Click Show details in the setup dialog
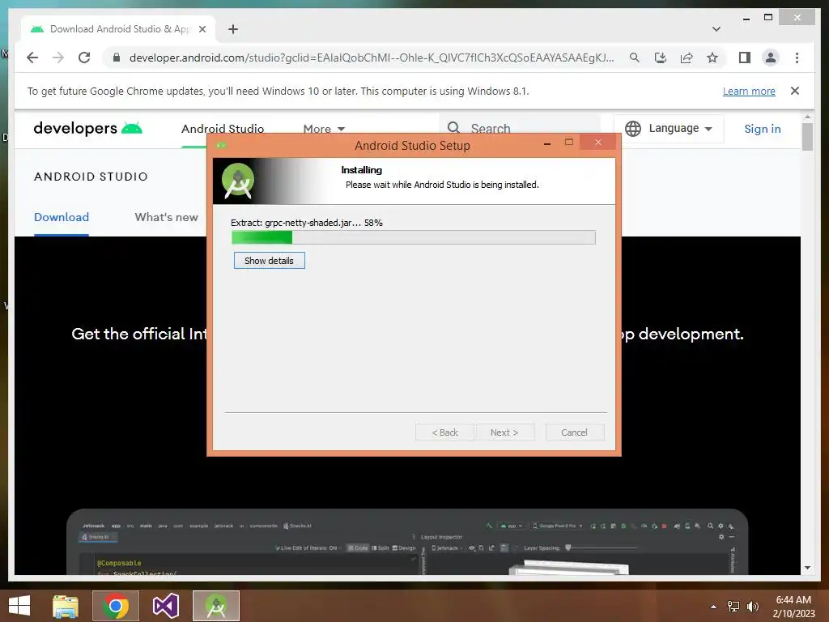 point(269,261)
